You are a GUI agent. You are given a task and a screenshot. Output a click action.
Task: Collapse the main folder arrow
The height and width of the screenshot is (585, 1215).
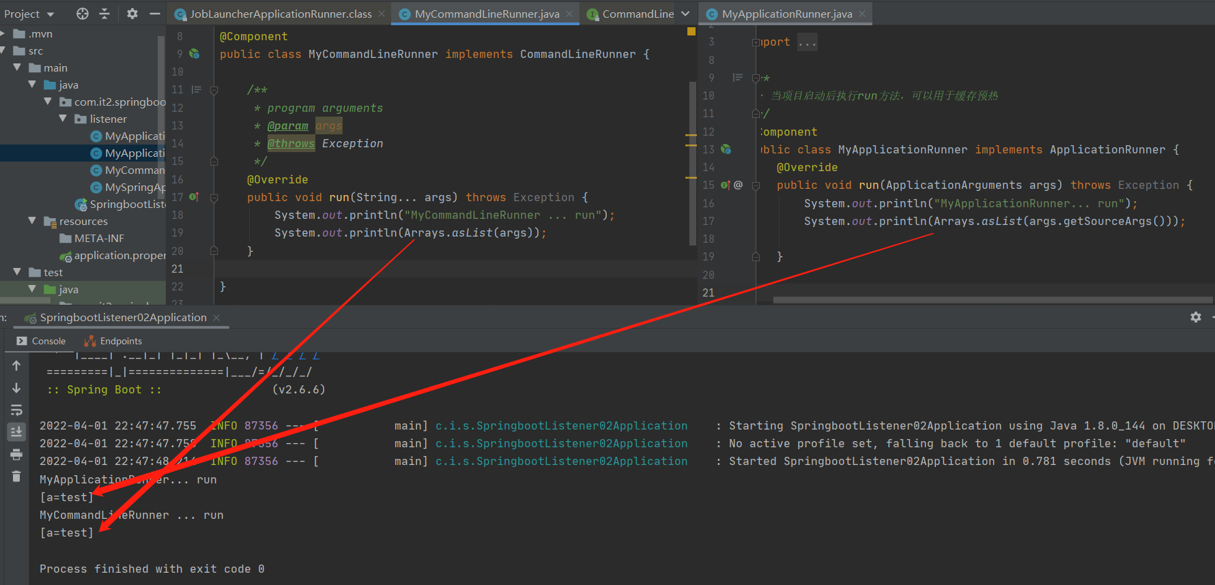pos(17,67)
